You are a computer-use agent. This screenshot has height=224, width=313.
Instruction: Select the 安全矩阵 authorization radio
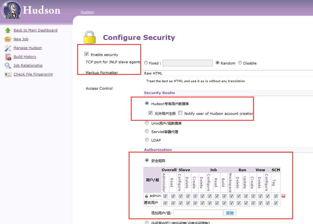(147, 160)
